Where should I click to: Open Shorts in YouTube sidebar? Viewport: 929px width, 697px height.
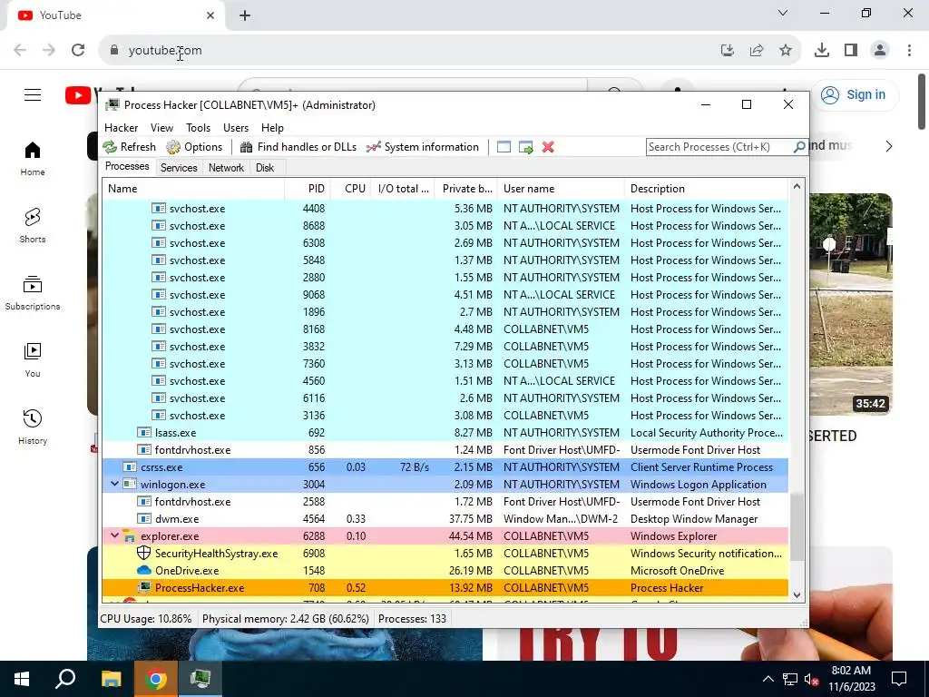pos(33,226)
